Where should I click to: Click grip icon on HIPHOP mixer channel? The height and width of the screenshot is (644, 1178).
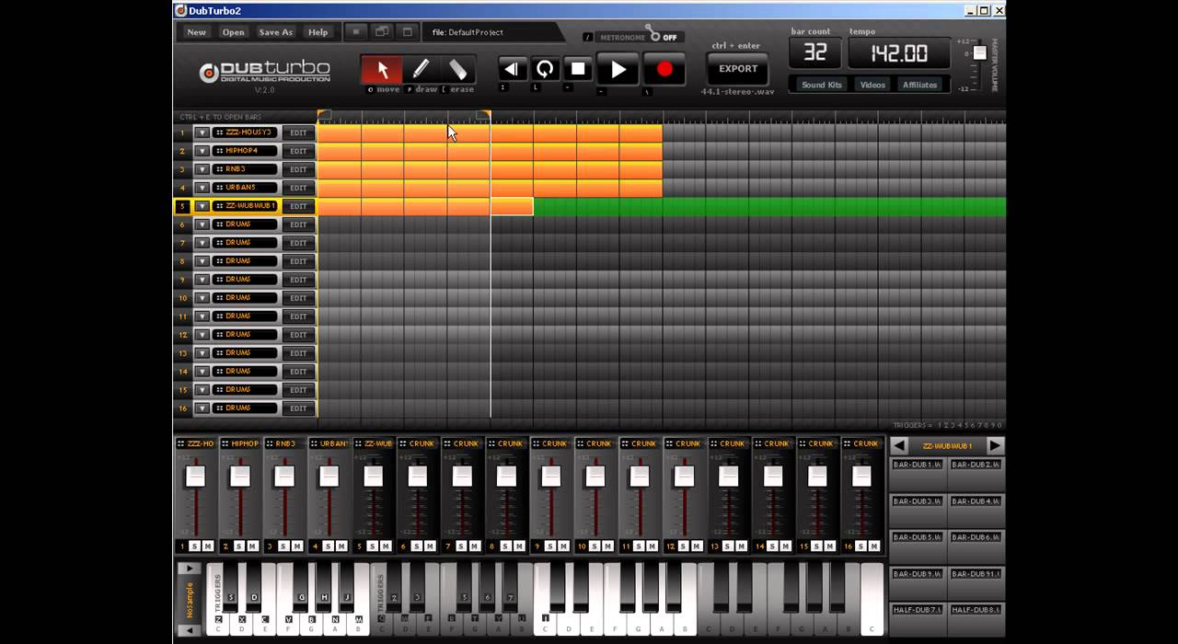pos(225,443)
